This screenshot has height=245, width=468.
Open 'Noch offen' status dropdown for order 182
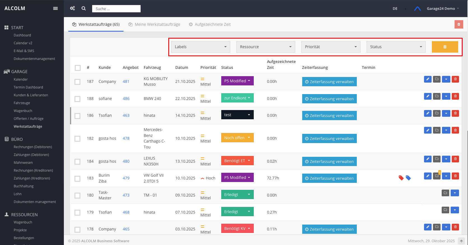click(x=237, y=138)
